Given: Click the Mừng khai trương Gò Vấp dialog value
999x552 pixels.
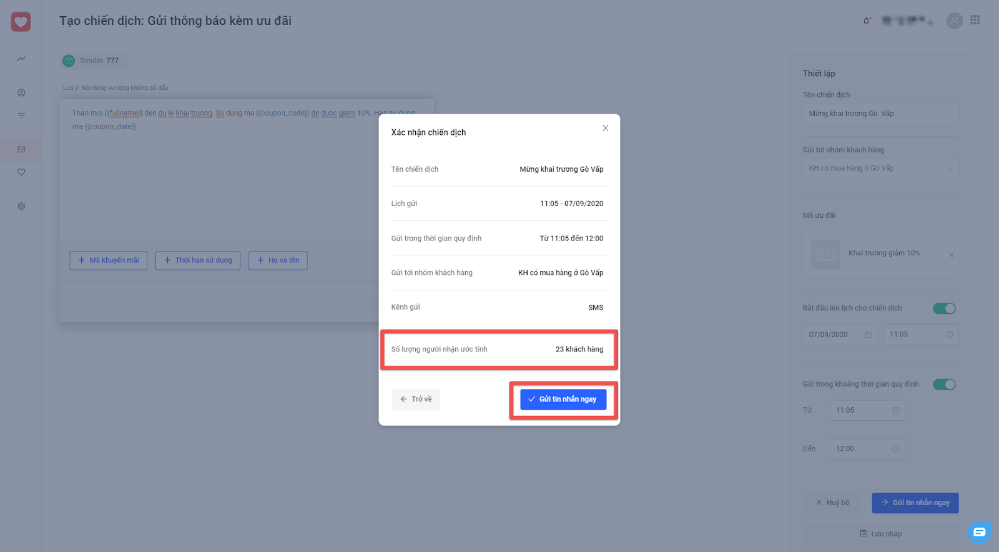Looking at the screenshot, I should 561,169.
